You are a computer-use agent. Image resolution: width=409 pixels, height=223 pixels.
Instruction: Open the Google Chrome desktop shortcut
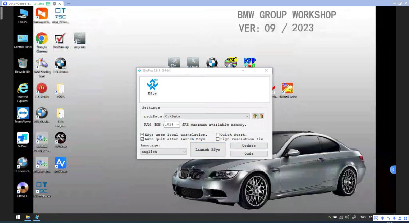41,39
